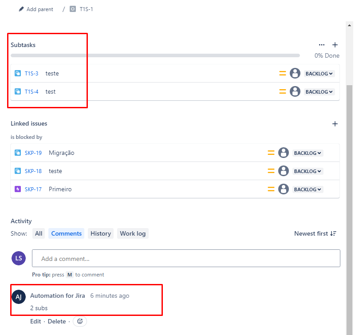The height and width of the screenshot is (335, 355).
Task: Open BACKLOG status dropdown for T1S-4
Action: [319, 92]
